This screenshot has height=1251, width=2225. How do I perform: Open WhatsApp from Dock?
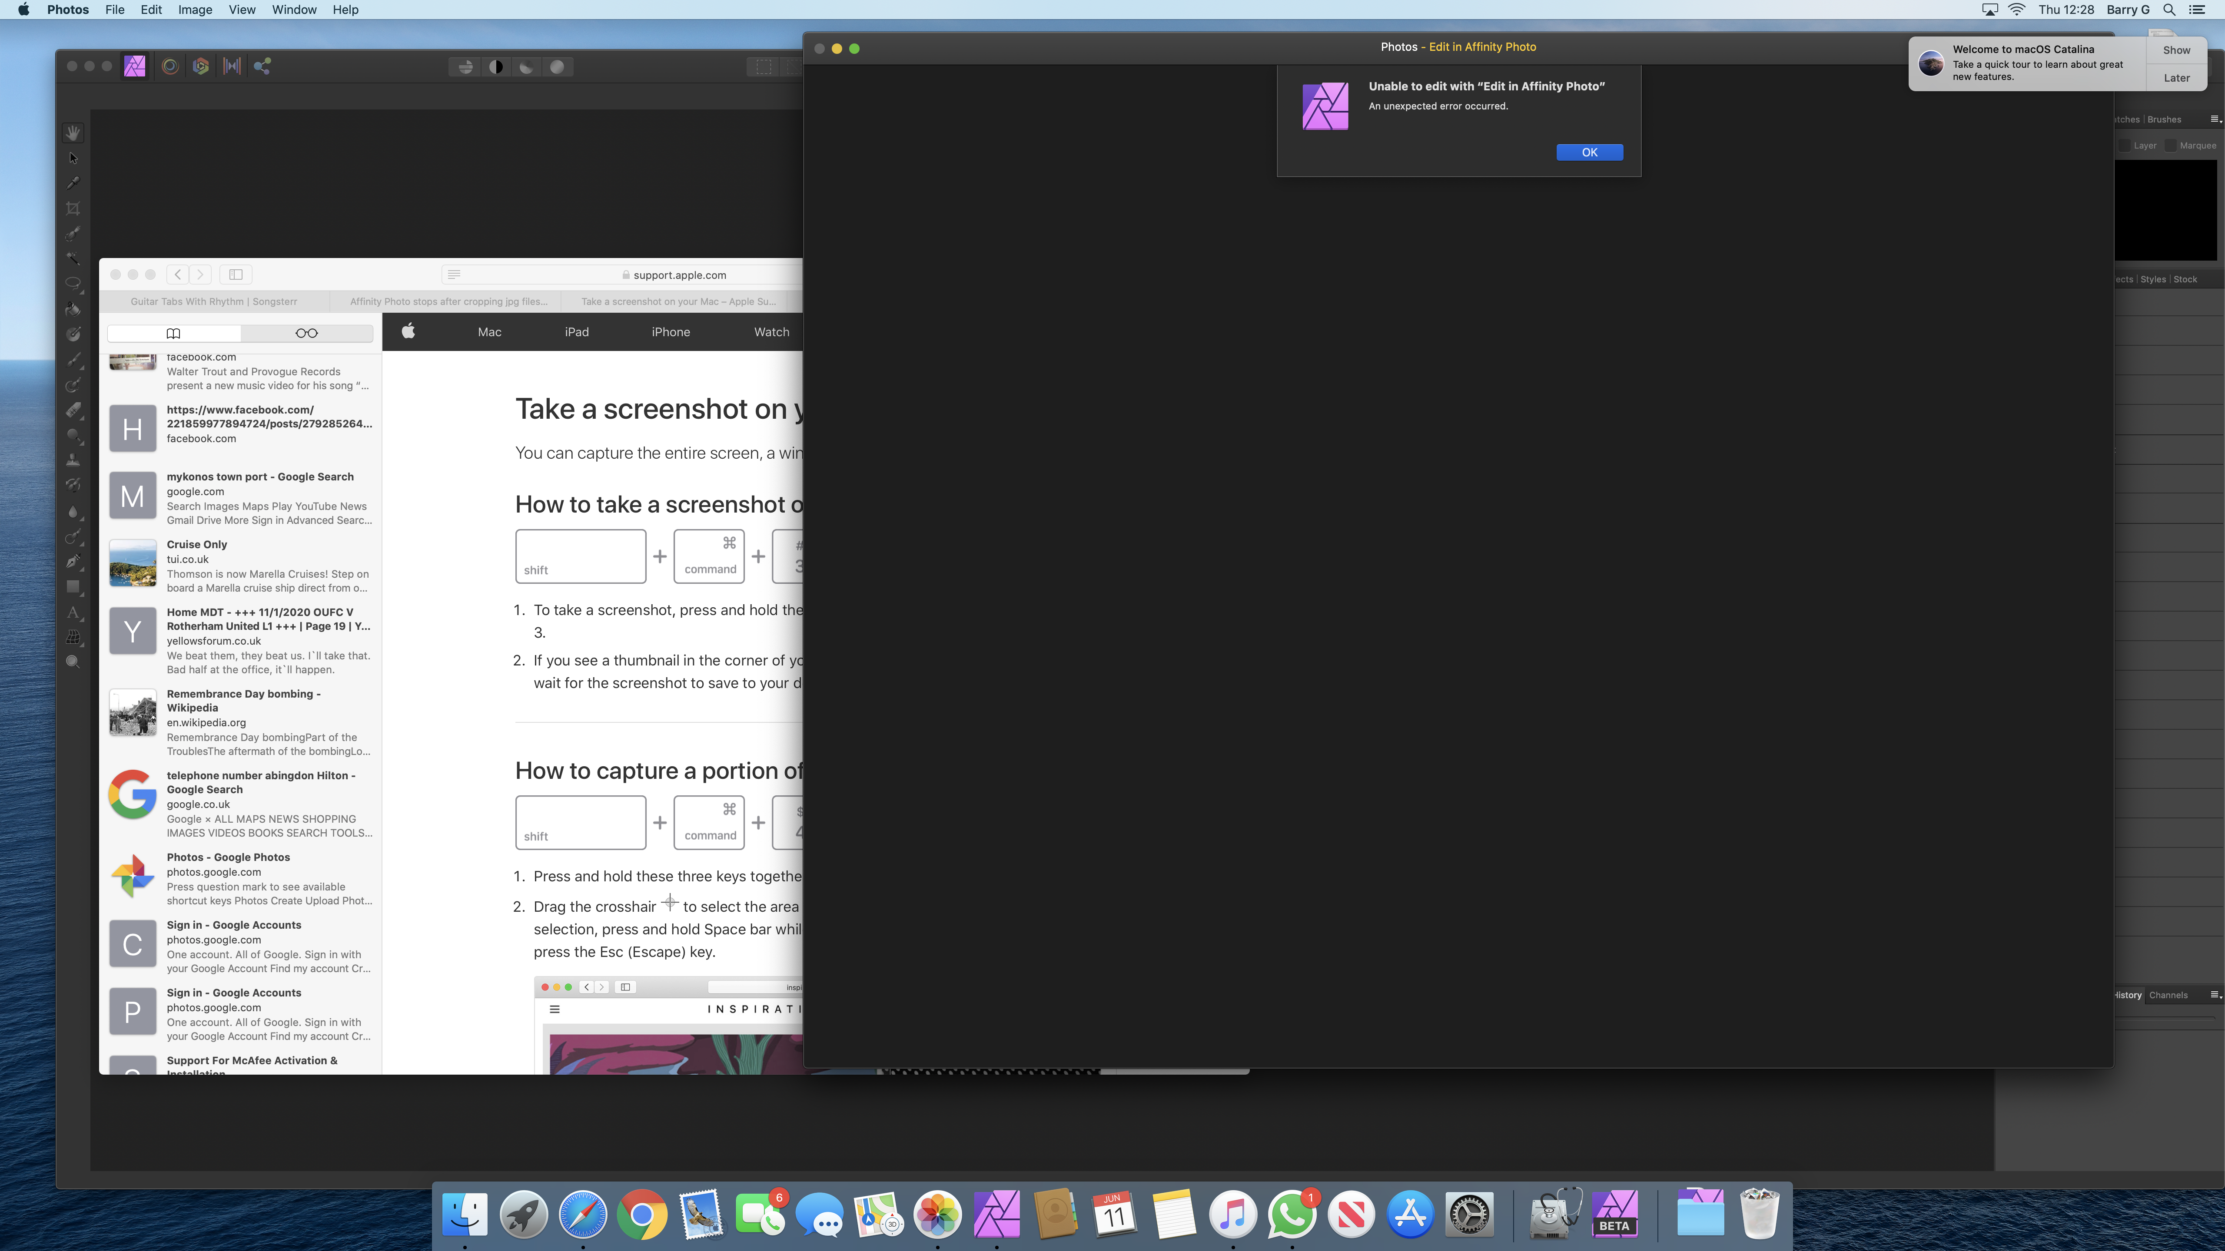(x=1291, y=1214)
